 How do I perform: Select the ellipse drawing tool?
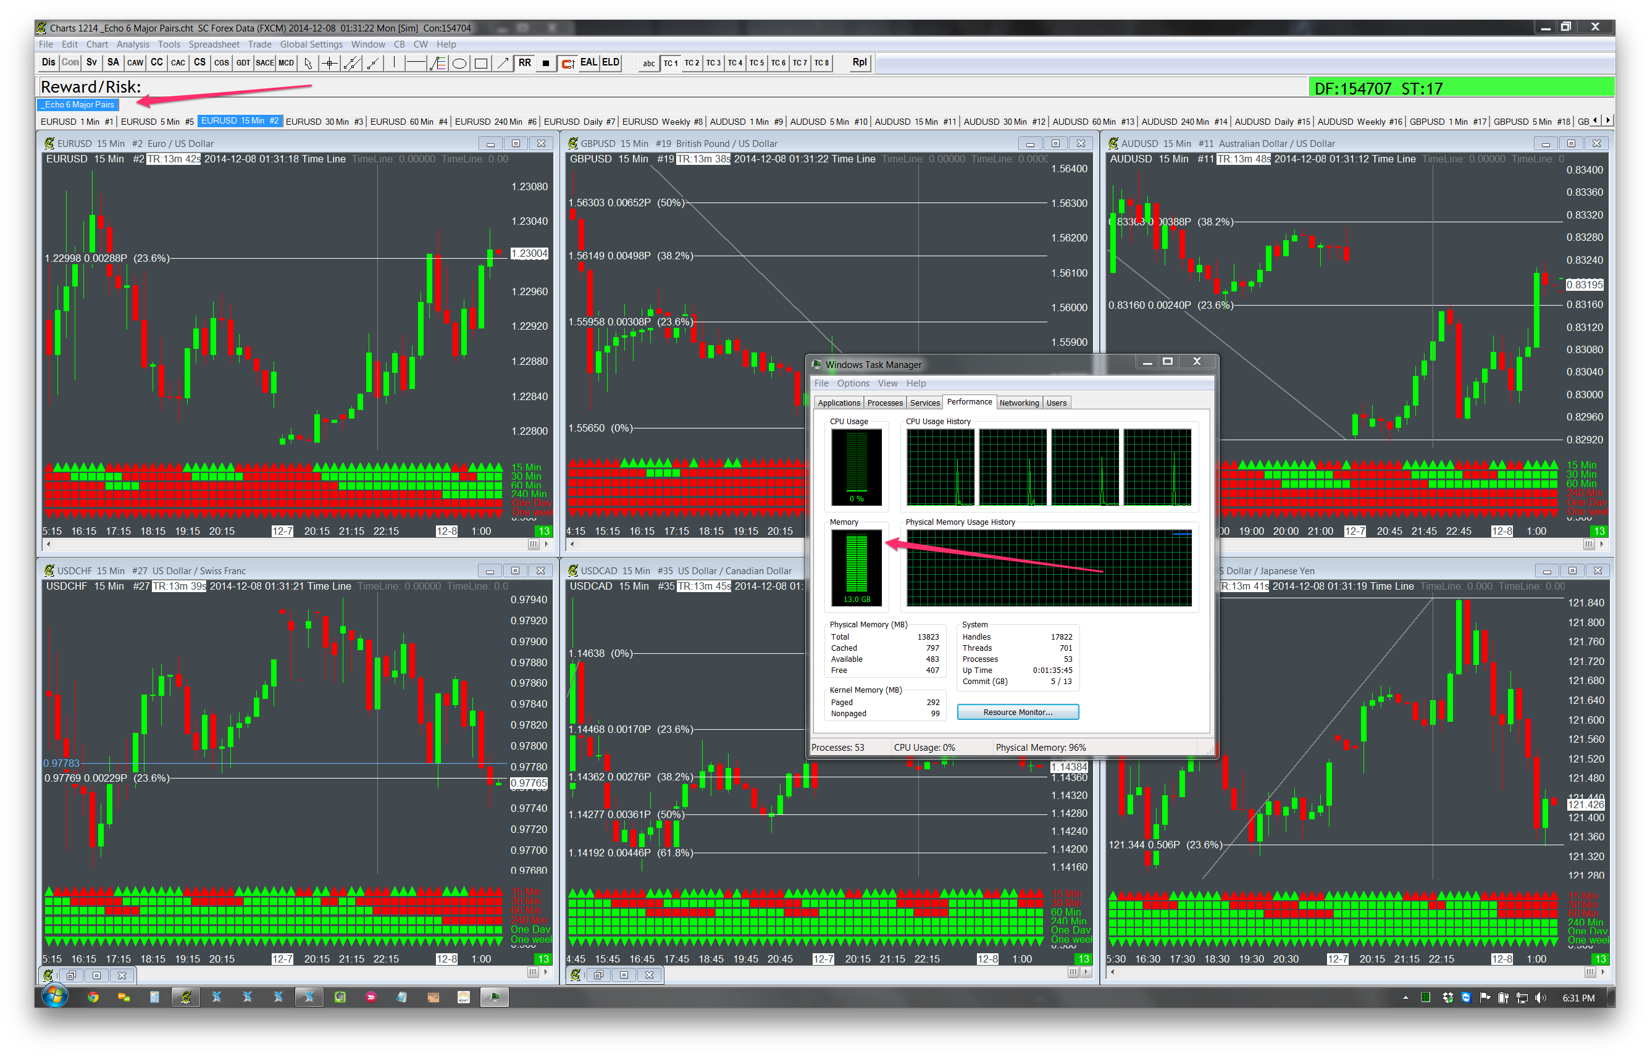(x=460, y=63)
